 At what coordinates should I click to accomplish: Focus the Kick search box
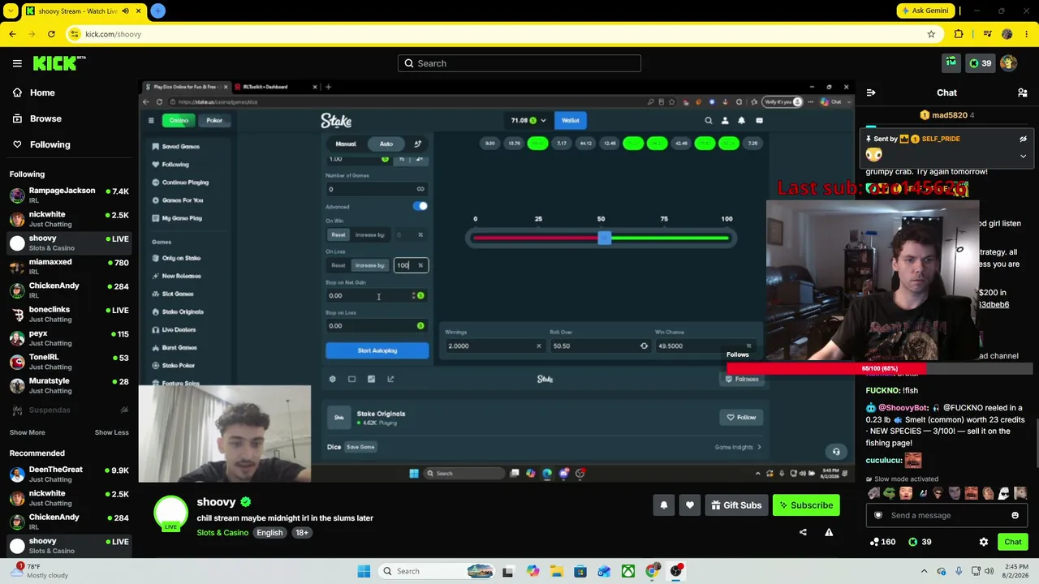[519, 63]
